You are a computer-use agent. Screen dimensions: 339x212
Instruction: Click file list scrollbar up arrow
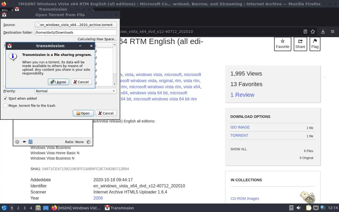pyautogui.click(x=115, y=45)
